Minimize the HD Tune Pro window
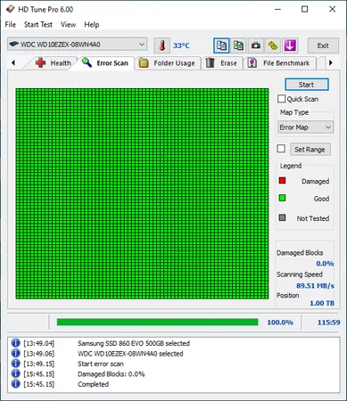 click(x=277, y=9)
